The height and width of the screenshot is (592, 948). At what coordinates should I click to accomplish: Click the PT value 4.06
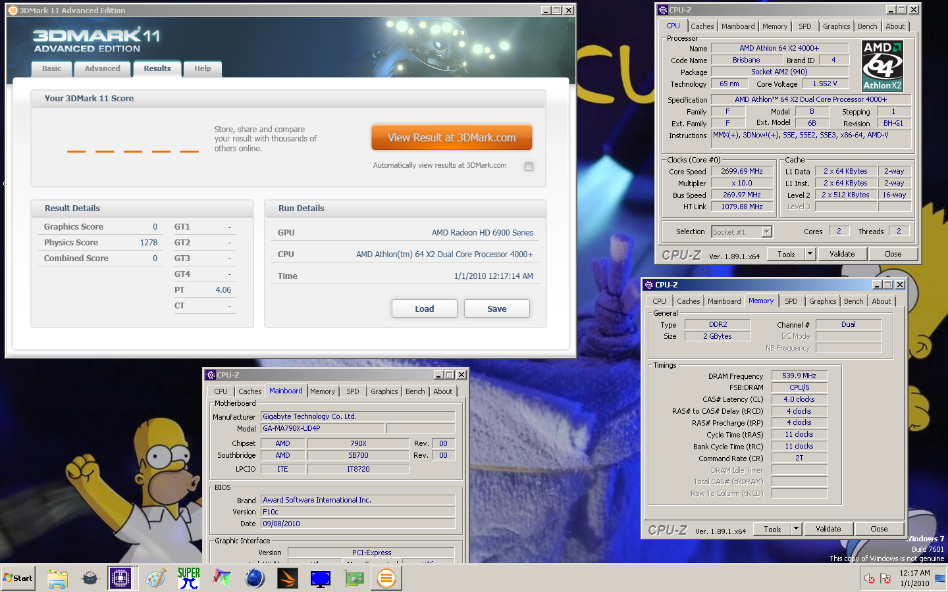pos(223,290)
